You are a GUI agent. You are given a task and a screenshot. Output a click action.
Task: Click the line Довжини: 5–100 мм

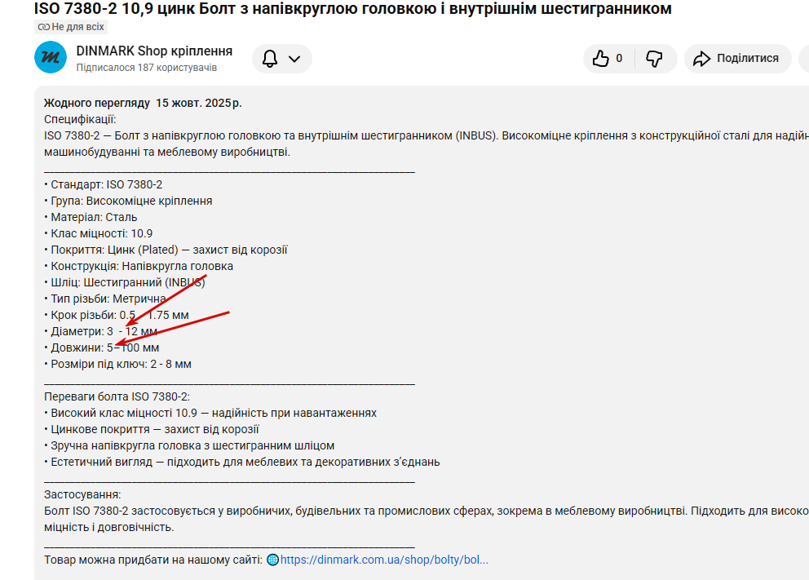pyautogui.click(x=101, y=348)
